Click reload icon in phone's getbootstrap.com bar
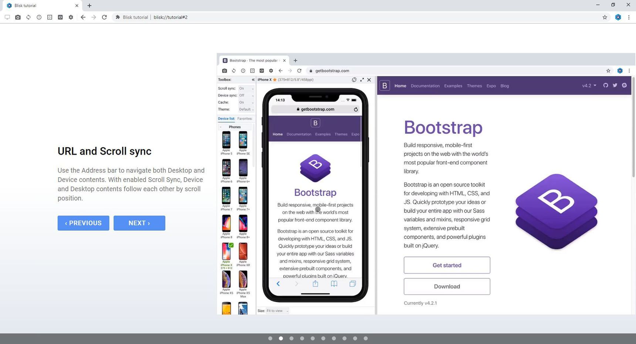636x344 pixels. [356, 109]
